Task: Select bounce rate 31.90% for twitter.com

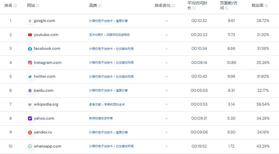Action: point(263,76)
